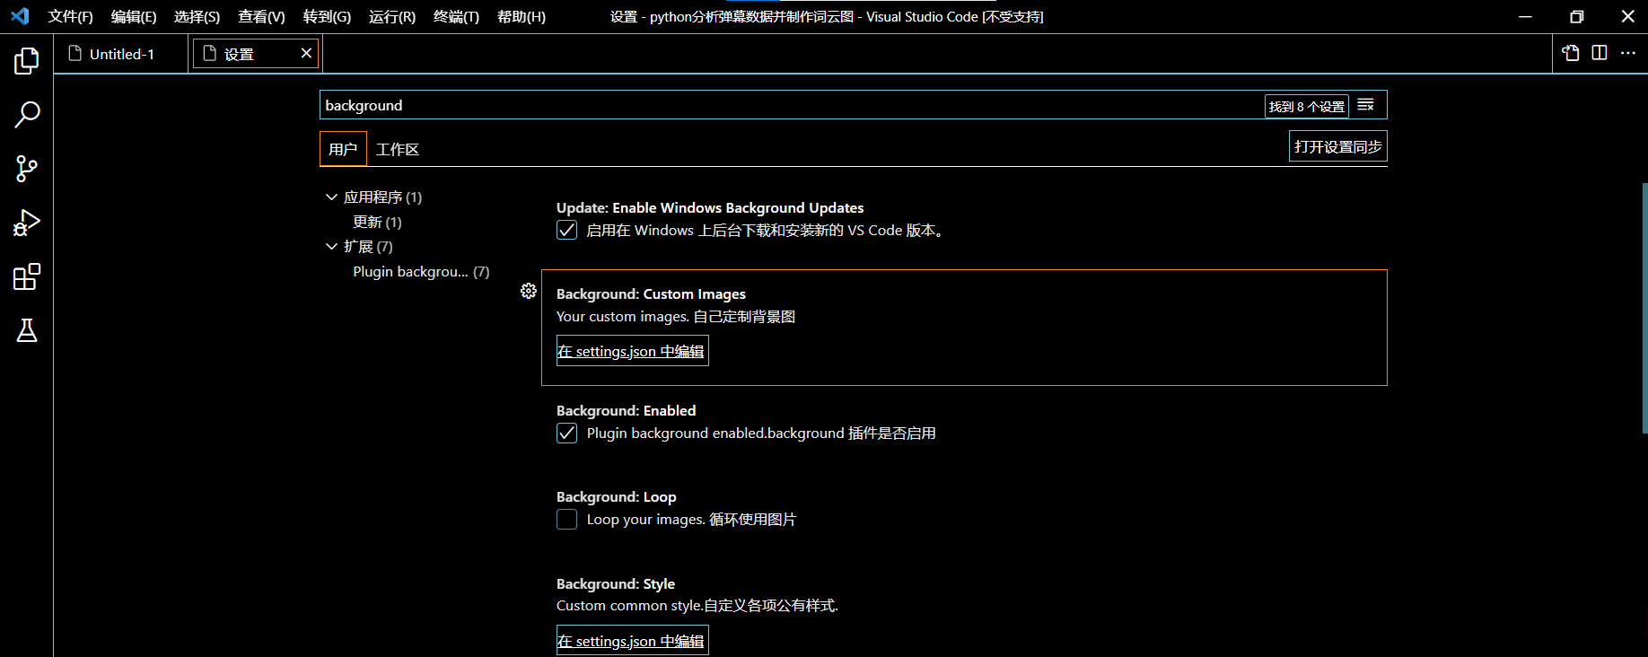Click the Background: Loop heading

click(617, 496)
